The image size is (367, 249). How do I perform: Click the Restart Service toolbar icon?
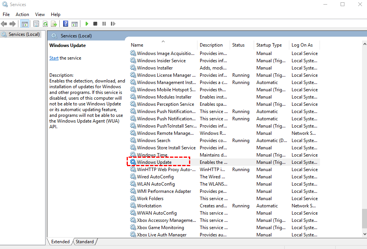click(x=113, y=24)
